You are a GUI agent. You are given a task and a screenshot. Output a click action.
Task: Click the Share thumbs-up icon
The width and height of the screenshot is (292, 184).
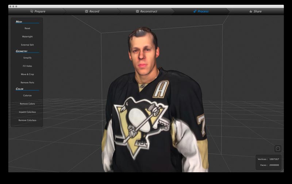point(251,11)
